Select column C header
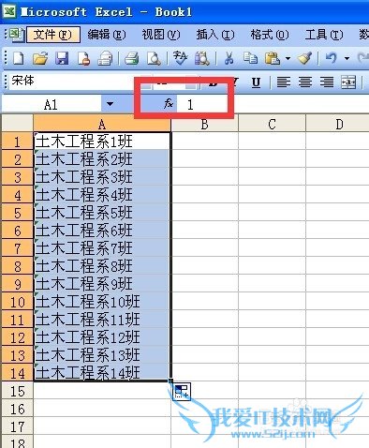The image size is (369, 448). (x=272, y=124)
